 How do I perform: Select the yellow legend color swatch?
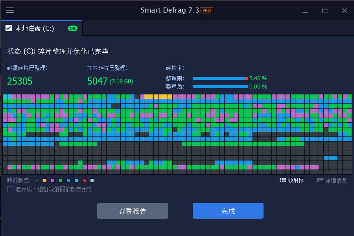[45, 181]
